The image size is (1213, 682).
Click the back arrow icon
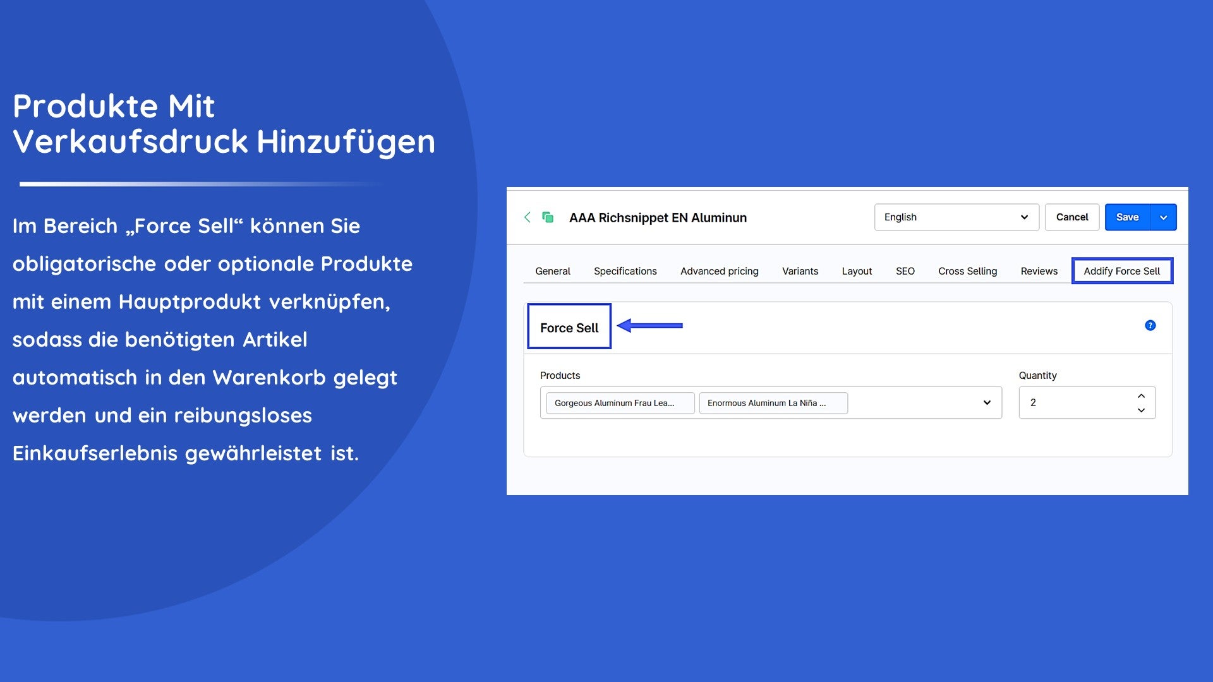528,217
